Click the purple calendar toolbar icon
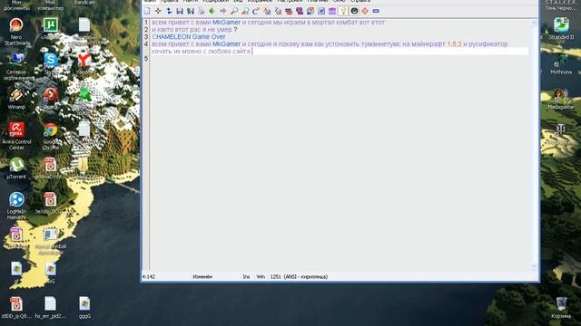The width and height of the screenshot is (581, 326). [x=332, y=11]
